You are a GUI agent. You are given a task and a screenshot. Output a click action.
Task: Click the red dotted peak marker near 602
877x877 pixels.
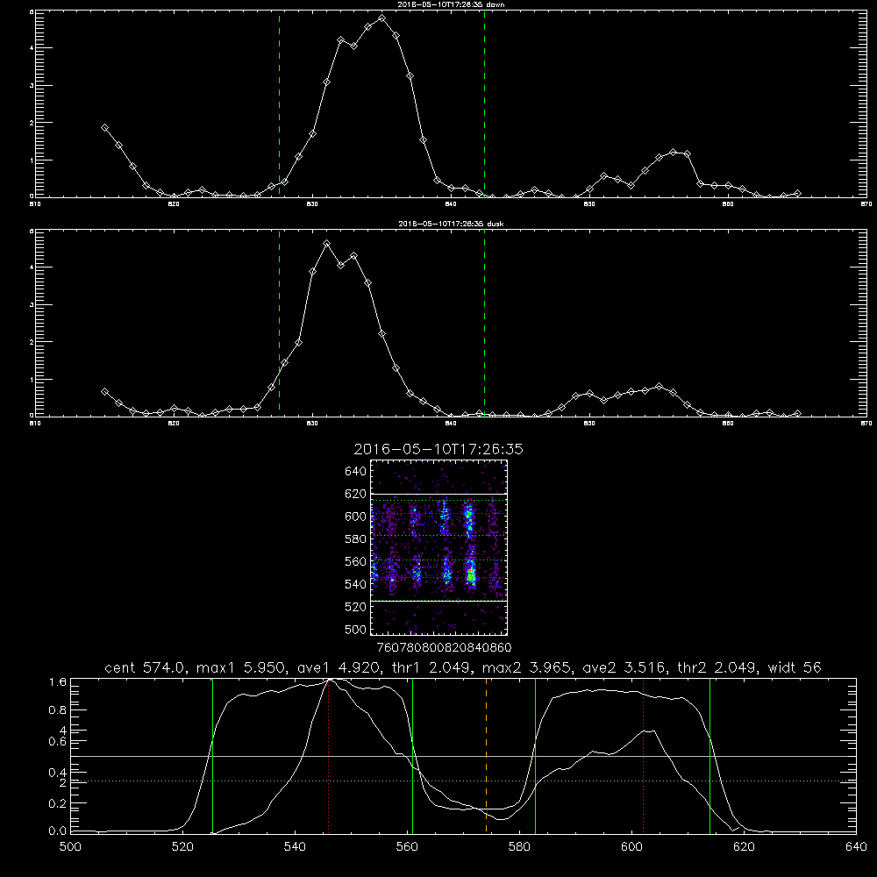[643, 756]
